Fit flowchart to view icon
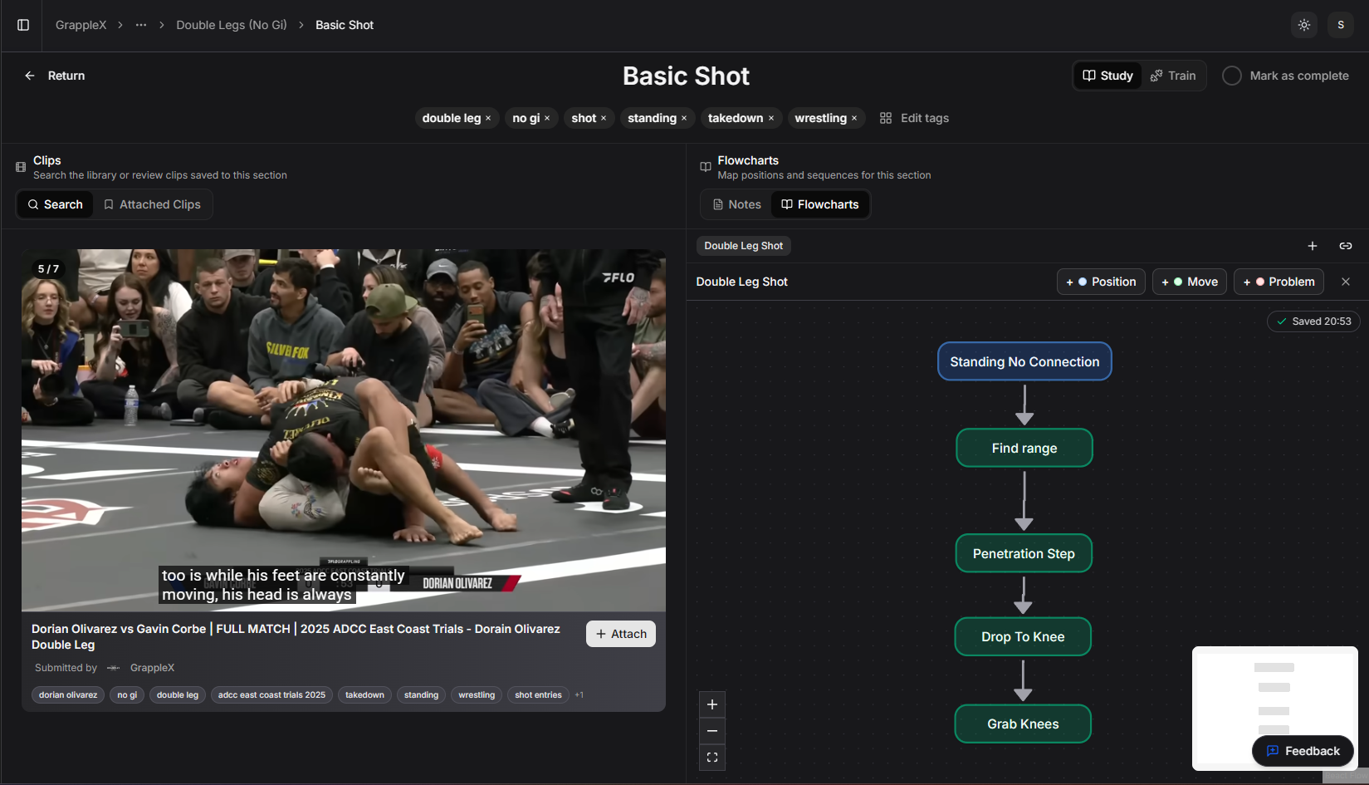The height and width of the screenshot is (785, 1369). pyautogui.click(x=712, y=758)
